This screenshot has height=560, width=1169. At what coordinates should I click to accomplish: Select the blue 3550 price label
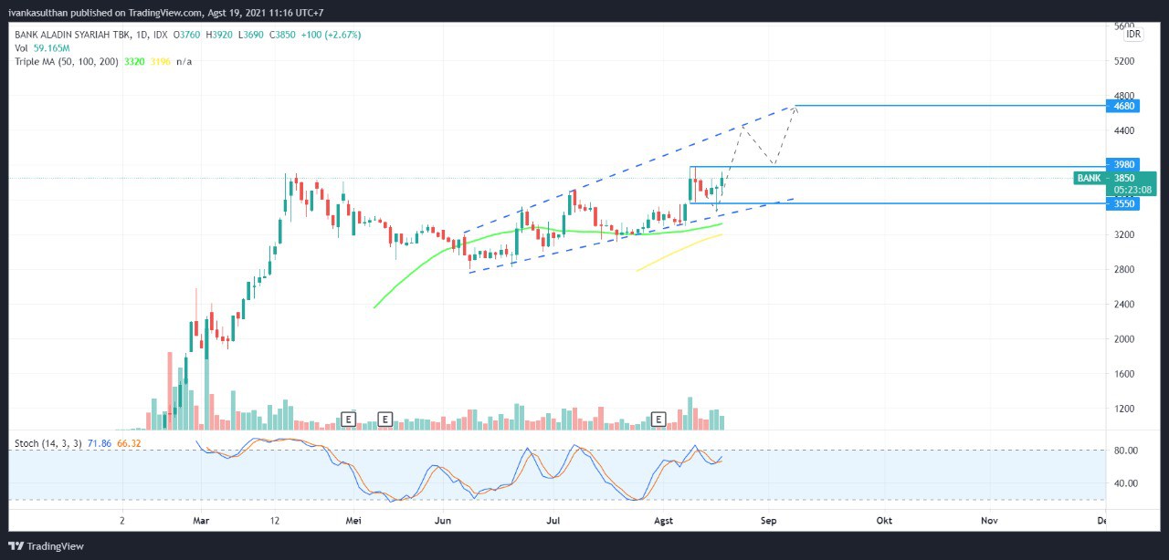tap(1124, 203)
